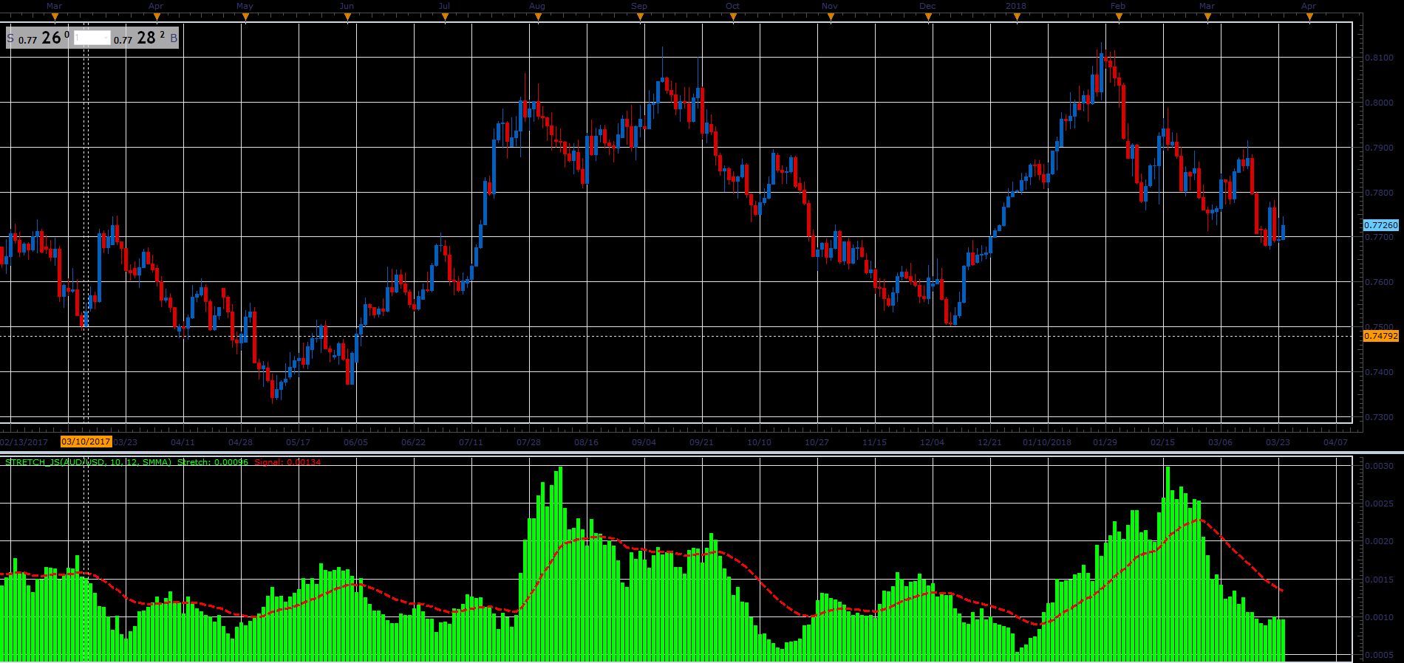The image size is (1404, 663).
Task: Click the 2018 year marker triangle
Action: coord(1017,17)
